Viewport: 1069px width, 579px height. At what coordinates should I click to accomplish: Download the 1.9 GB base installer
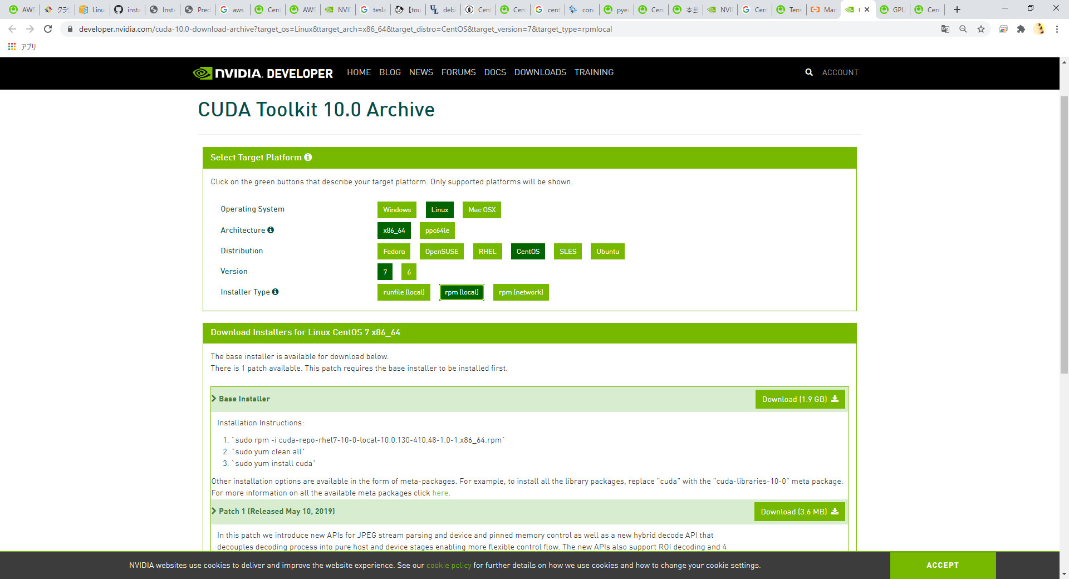(x=800, y=399)
